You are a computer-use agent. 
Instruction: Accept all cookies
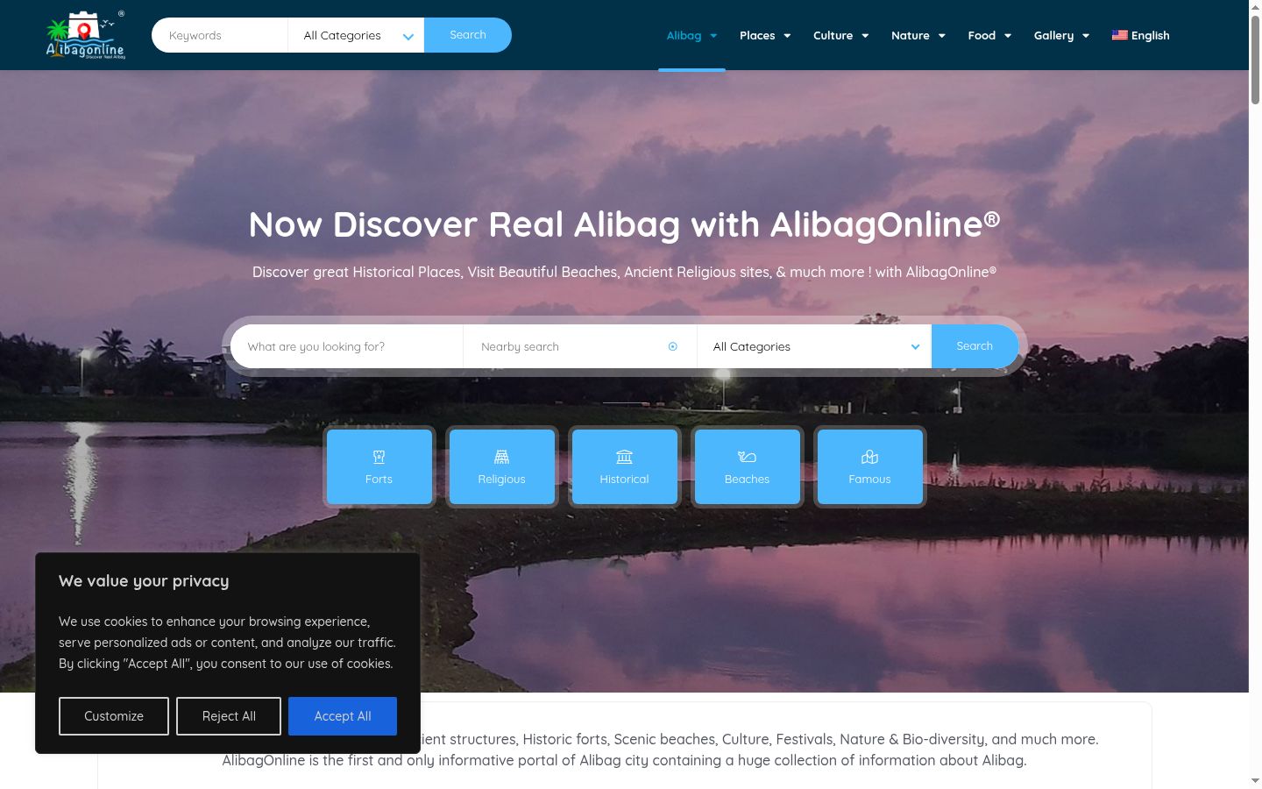click(343, 716)
